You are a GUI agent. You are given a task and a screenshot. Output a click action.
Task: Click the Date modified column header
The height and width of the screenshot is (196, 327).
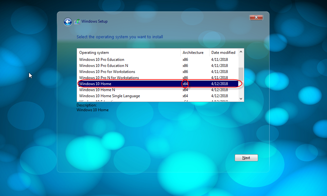[223, 53]
